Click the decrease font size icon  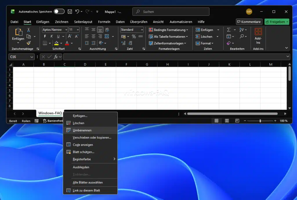coord(77,36)
